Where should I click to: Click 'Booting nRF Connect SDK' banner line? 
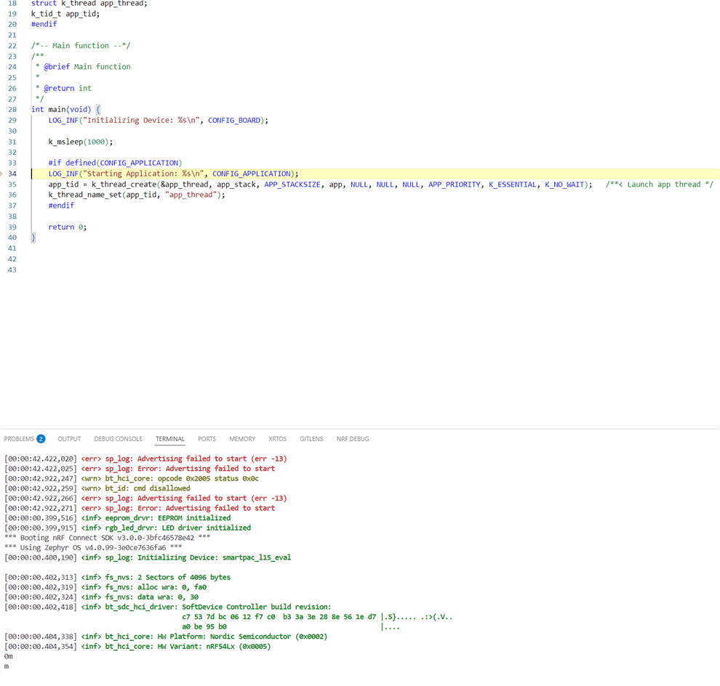[108, 538]
